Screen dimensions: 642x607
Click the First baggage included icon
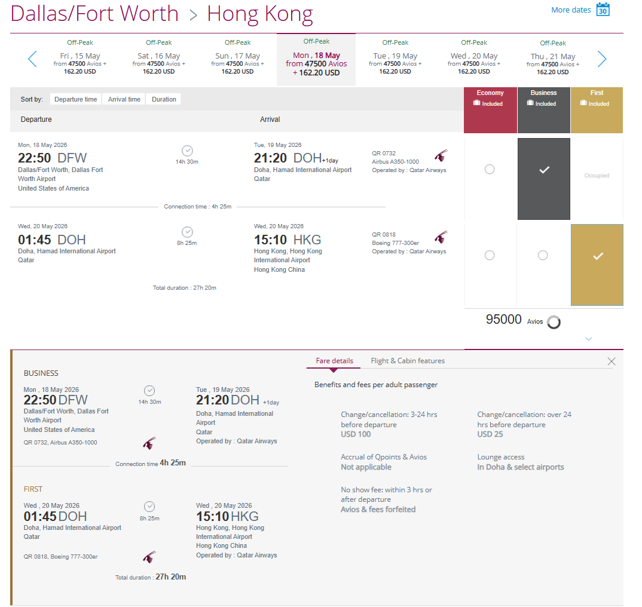(x=583, y=103)
